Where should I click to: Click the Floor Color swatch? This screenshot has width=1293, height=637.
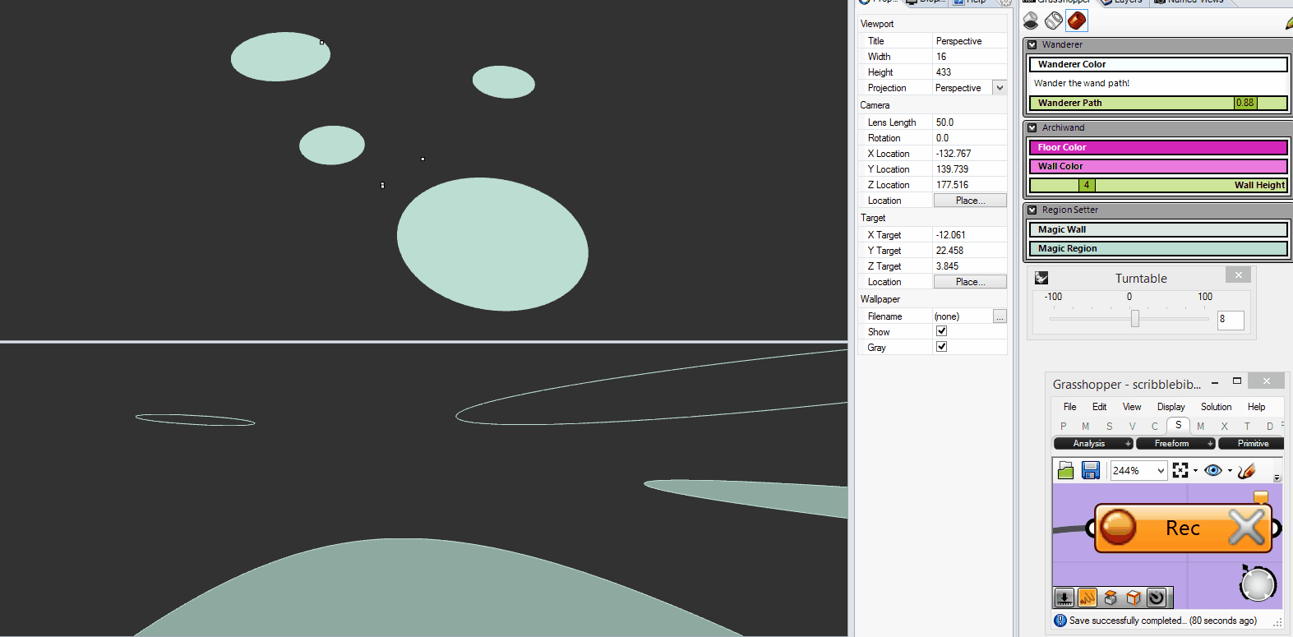click(x=1158, y=147)
